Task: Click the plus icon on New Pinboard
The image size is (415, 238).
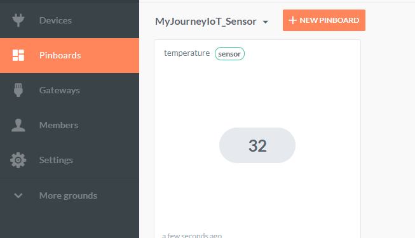Action: point(292,20)
